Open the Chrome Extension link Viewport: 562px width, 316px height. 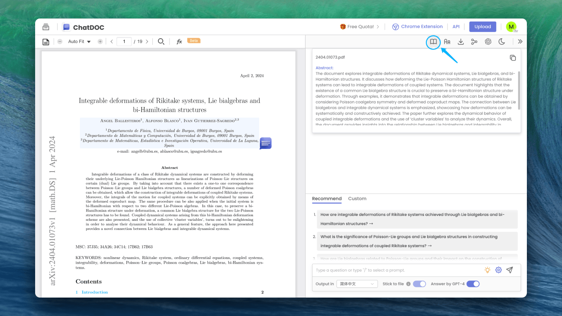coord(418,27)
